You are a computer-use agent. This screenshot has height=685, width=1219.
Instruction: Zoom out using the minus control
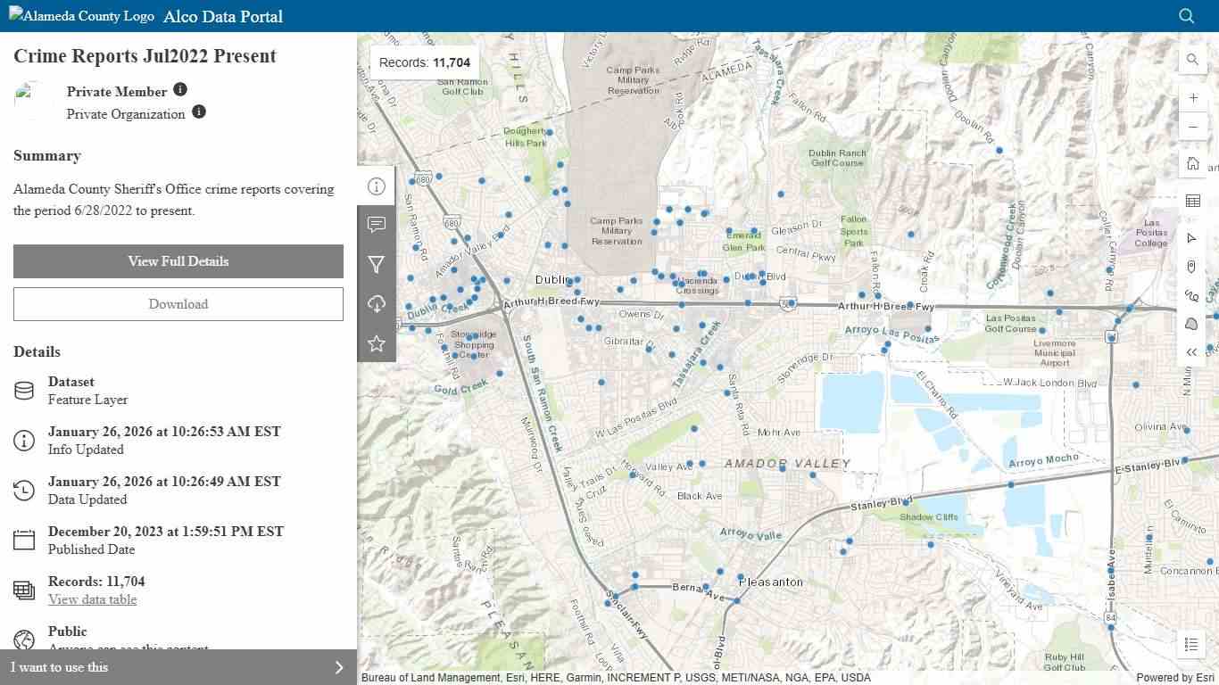1193,127
